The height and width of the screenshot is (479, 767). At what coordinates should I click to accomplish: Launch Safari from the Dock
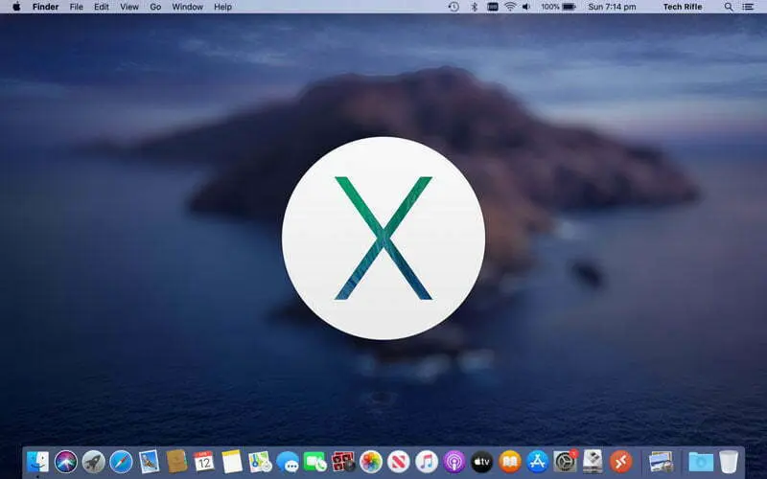[121, 462]
